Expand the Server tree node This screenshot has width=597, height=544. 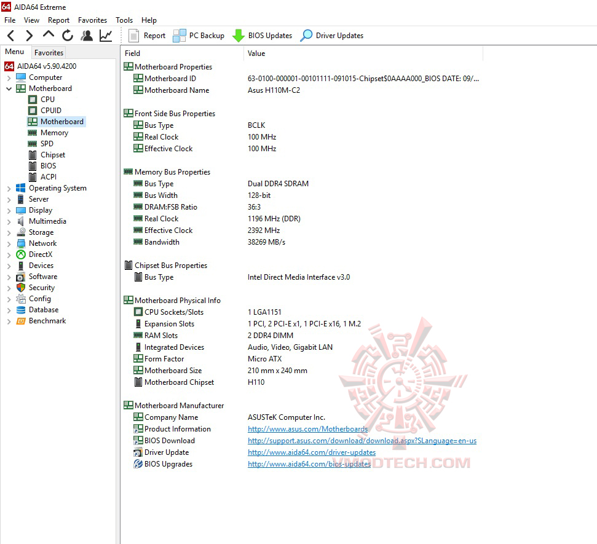tap(9, 200)
